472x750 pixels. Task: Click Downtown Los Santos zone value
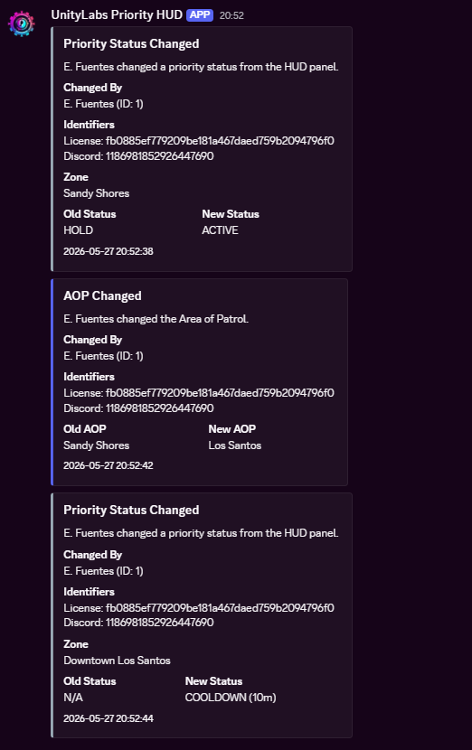pos(117,661)
